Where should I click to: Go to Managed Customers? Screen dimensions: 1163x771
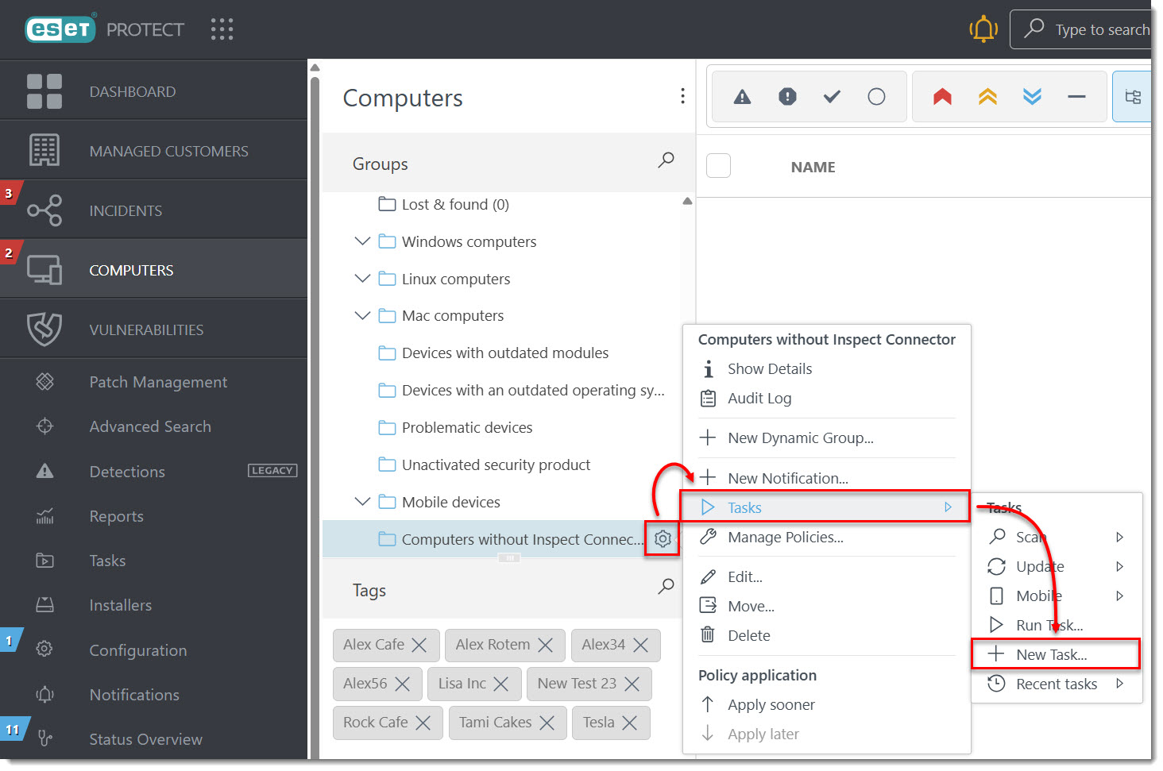click(x=153, y=151)
